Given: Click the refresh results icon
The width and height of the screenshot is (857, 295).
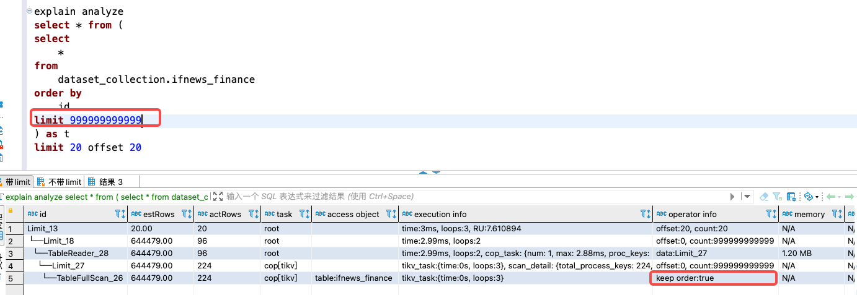Looking at the screenshot, I should (x=808, y=197).
